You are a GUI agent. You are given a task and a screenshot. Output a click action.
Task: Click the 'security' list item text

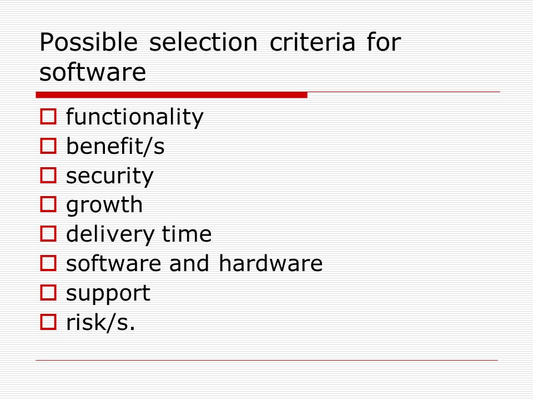pos(110,176)
